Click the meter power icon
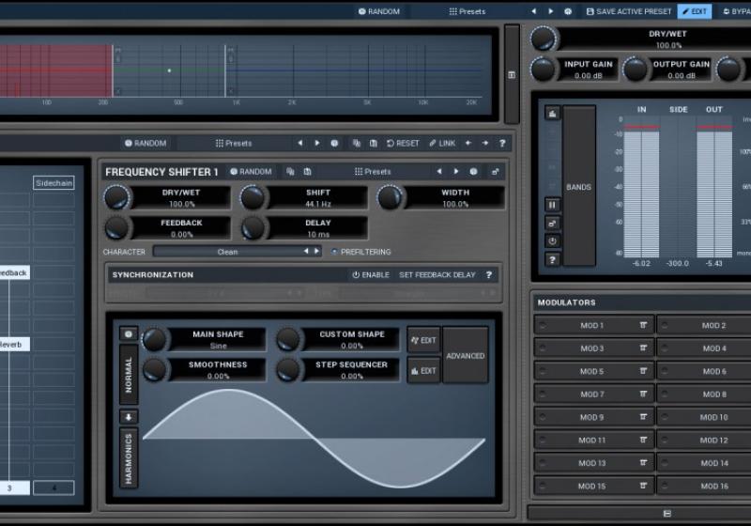 click(x=552, y=240)
